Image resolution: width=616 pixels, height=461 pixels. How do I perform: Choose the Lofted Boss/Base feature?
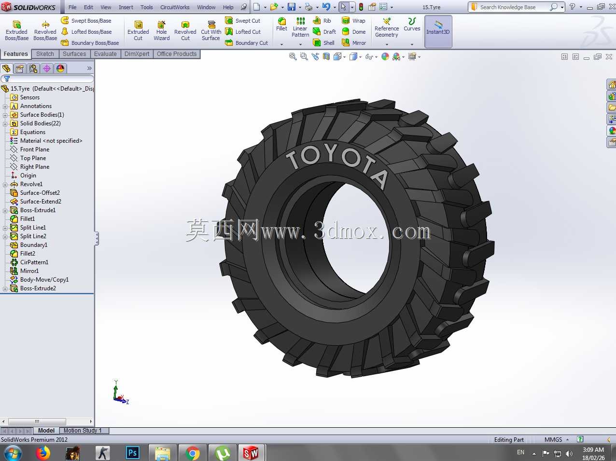click(x=86, y=32)
